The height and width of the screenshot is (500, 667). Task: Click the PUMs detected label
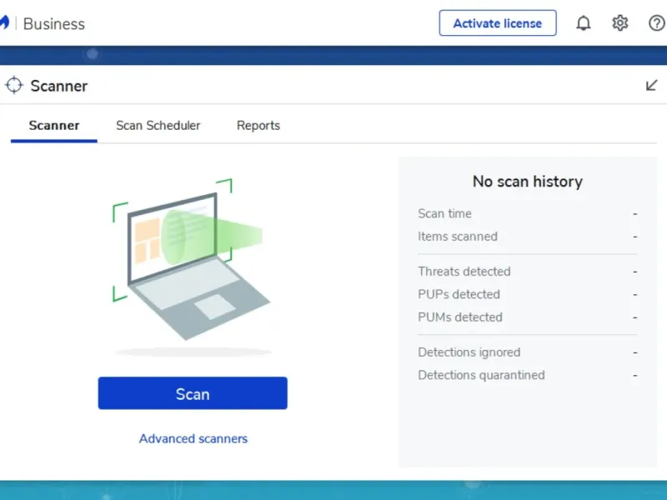coord(460,317)
